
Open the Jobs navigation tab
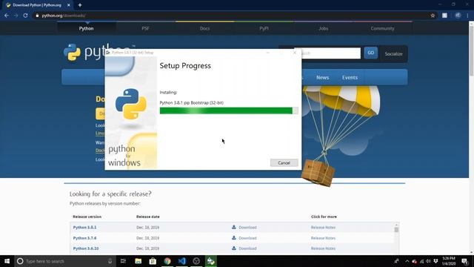pyautogui.click(x=323, y=28)
